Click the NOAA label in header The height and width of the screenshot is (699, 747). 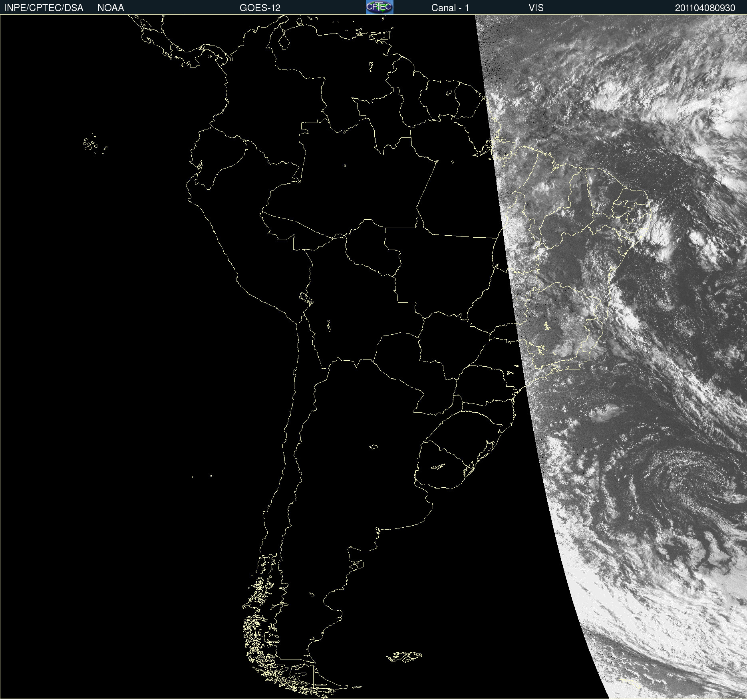tap(111, 8)
